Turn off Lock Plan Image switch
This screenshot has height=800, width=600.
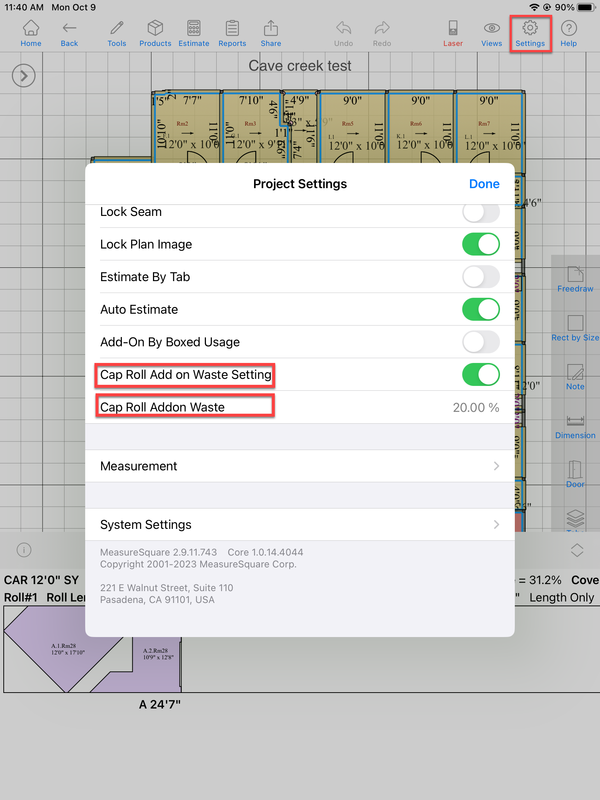(481, 244)
